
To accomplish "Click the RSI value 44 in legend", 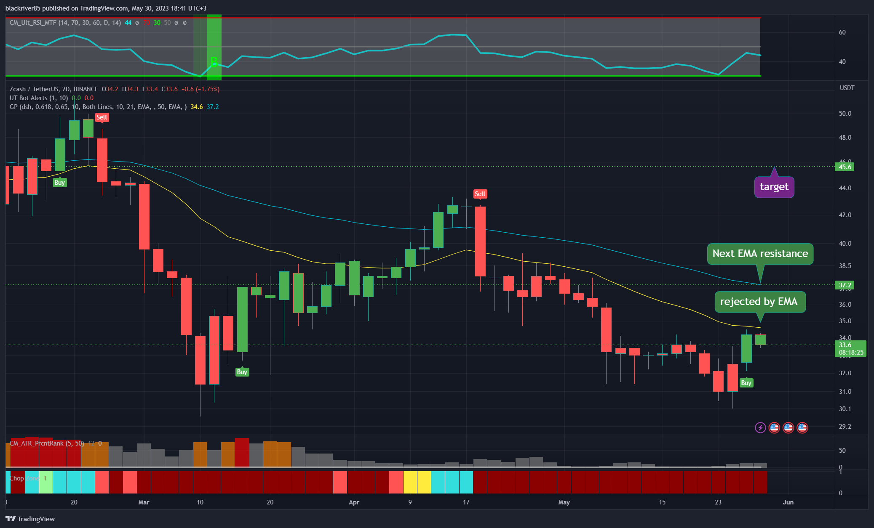I will [128, 23].
